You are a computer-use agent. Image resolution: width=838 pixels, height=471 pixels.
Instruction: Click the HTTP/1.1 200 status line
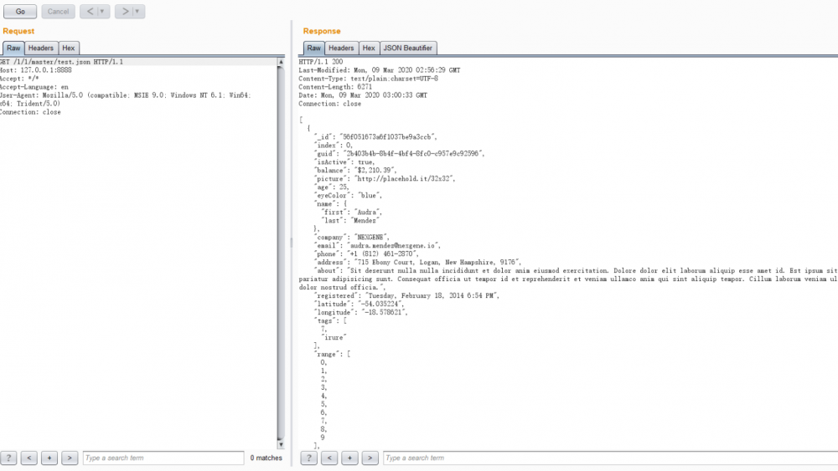point(321,62)
